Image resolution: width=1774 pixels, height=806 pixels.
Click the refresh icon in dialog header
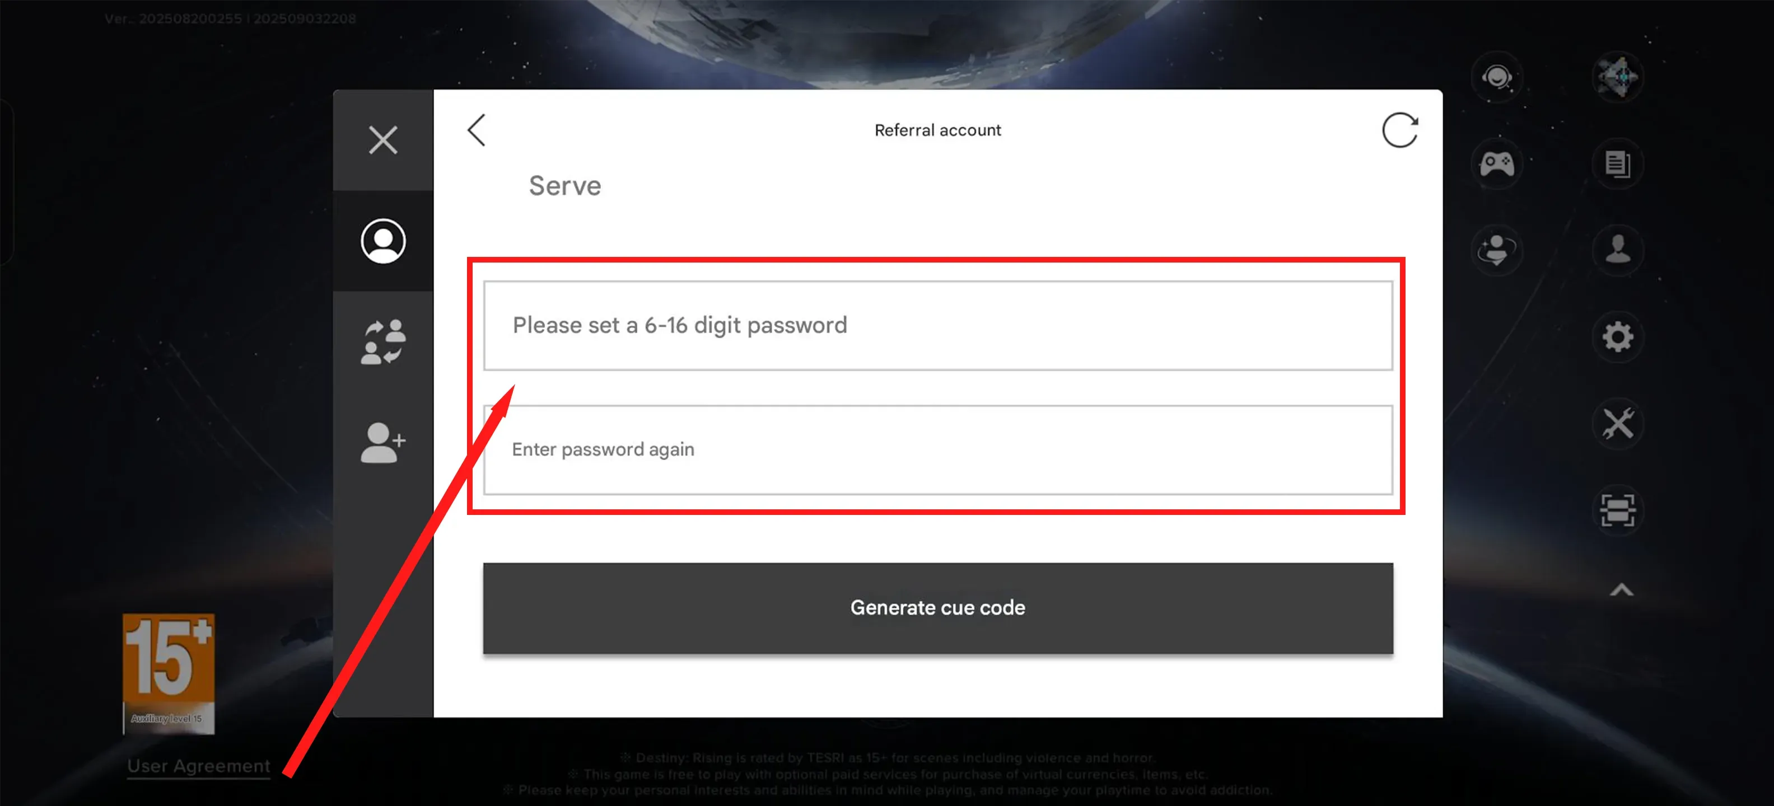(1399, 130)
